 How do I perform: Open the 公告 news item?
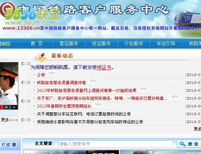[41, 75]
